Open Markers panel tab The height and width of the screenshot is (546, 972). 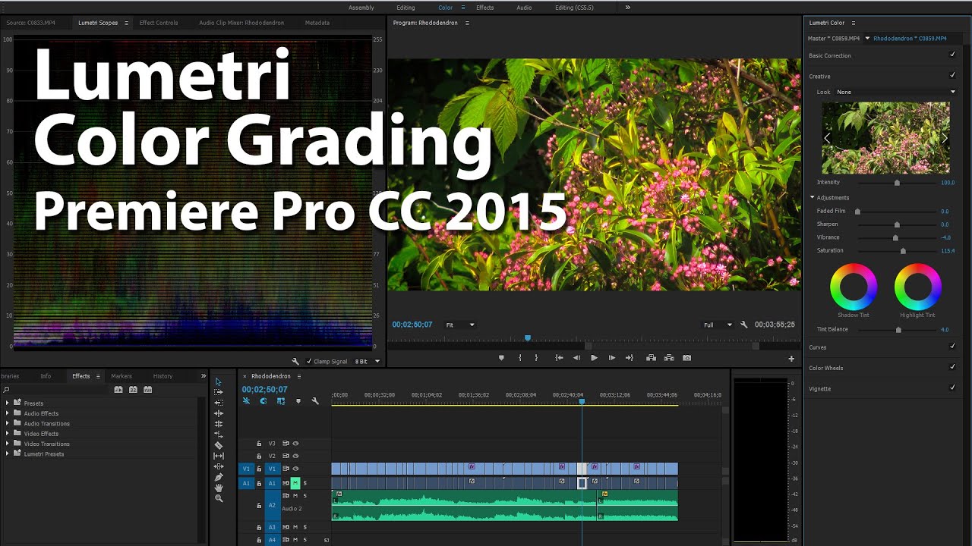[x=121, y=376]
